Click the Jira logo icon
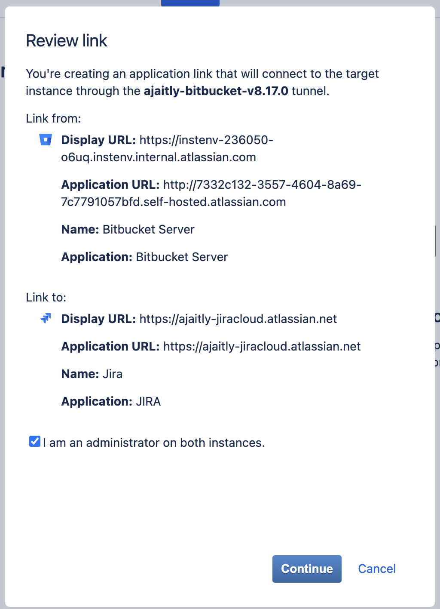440x609 pixels. tap(46, 318)
